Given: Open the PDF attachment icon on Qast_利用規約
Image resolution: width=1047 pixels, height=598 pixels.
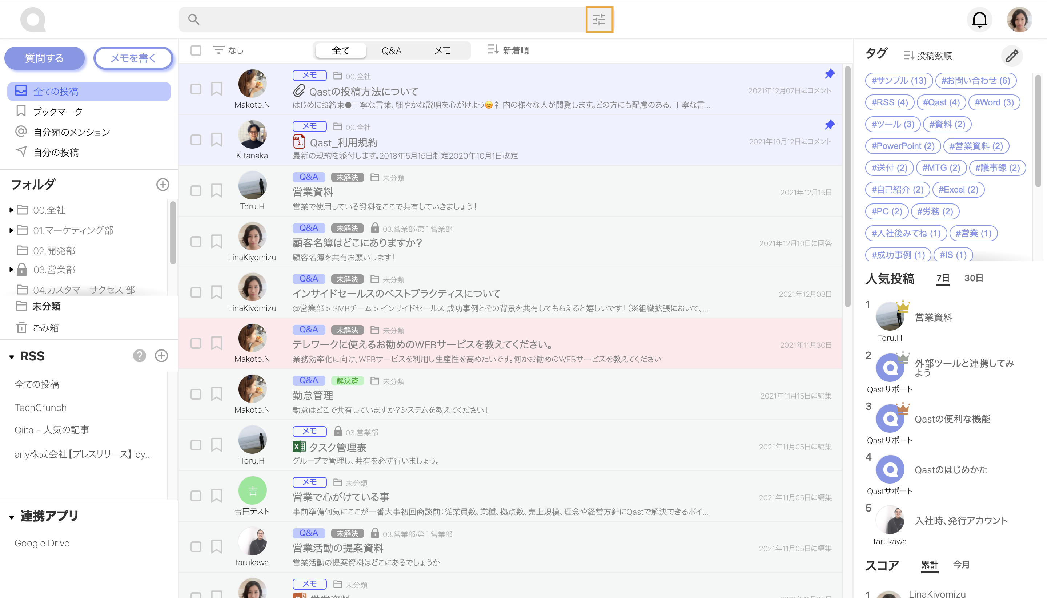Looking at the screenshot, I should click(x=299, y=142).
